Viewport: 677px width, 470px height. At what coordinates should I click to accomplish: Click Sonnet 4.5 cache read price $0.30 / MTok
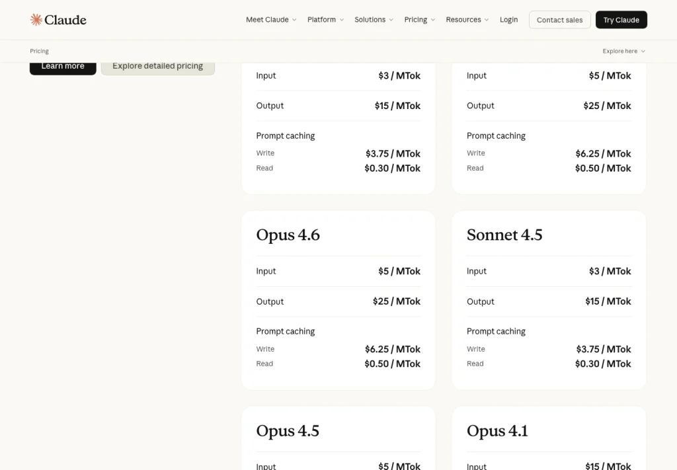tap(603, 364)
